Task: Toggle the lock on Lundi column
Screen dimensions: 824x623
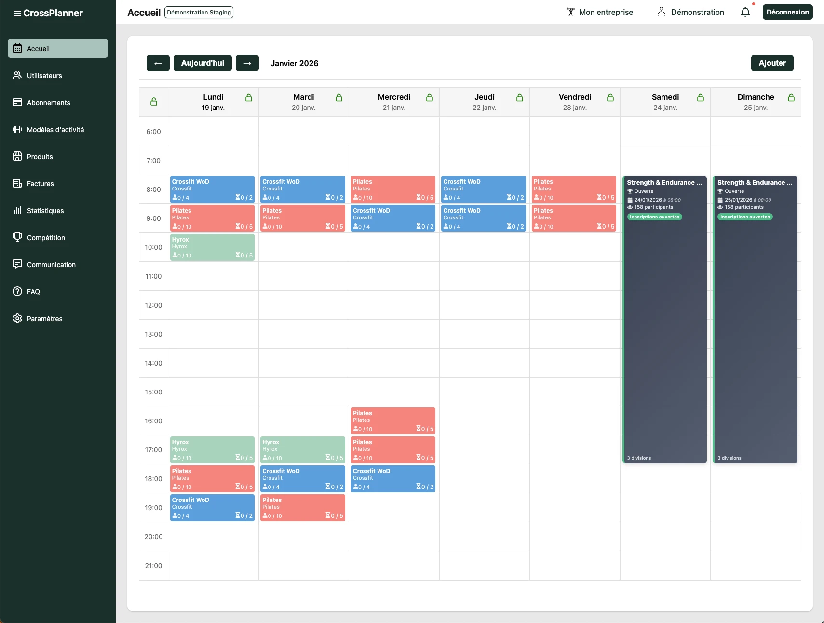Action: click(x=249, y=97)
